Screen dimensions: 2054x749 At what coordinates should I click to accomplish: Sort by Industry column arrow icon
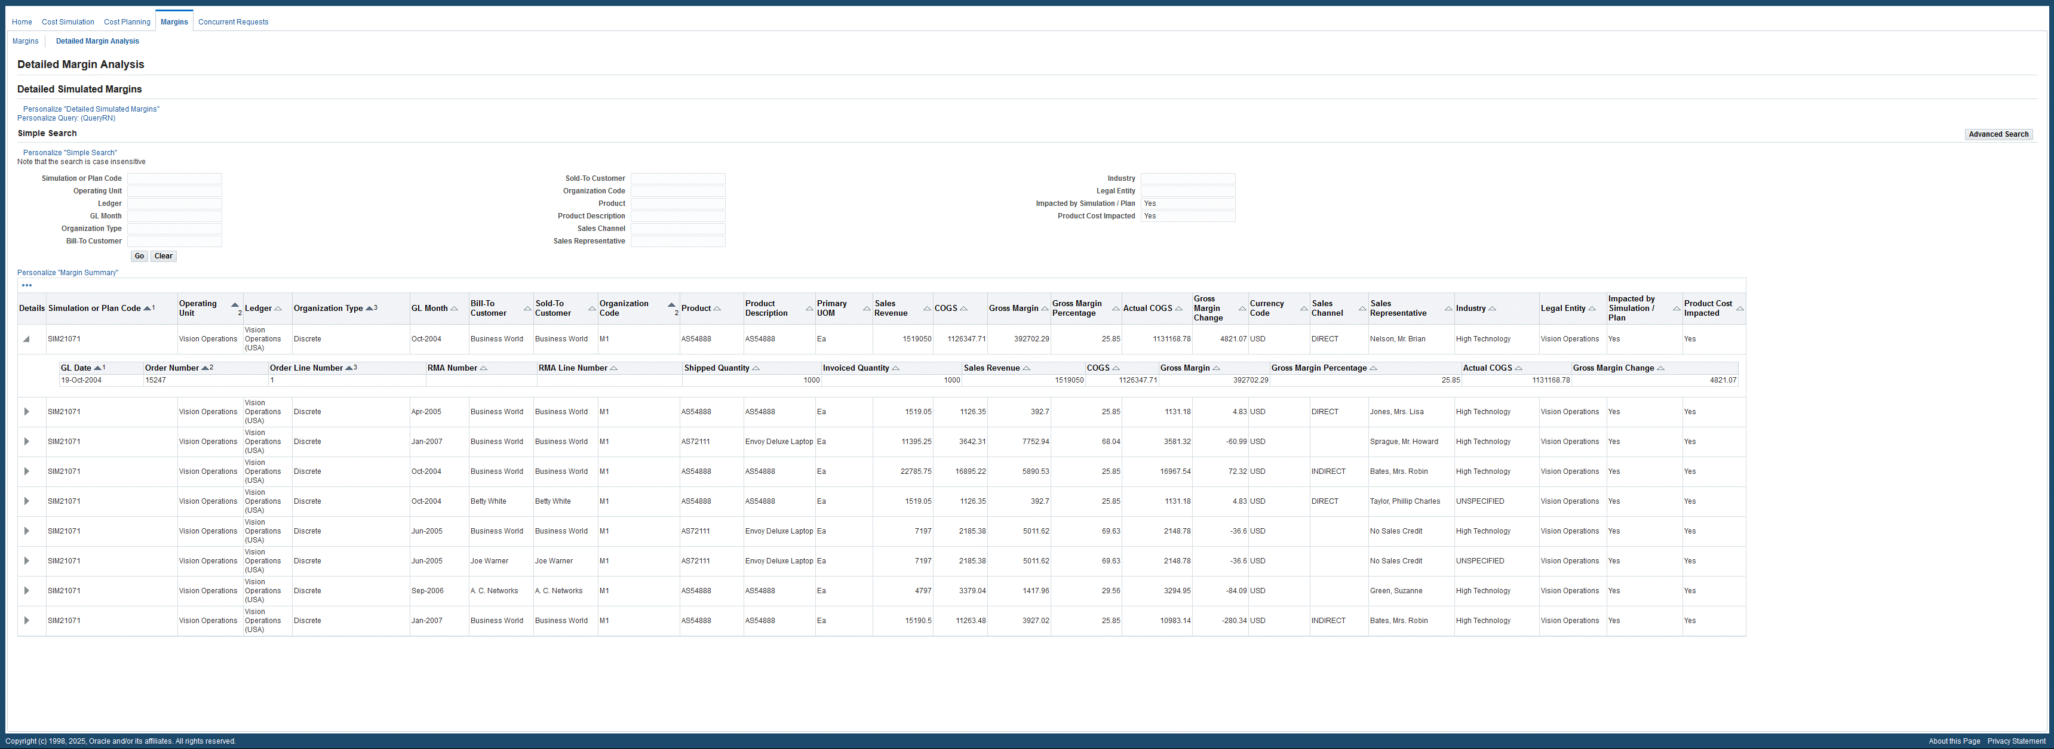(x=1493, y=309)
